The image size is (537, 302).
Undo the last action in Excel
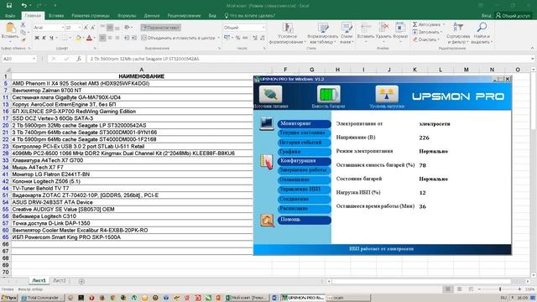click(23, 5)
